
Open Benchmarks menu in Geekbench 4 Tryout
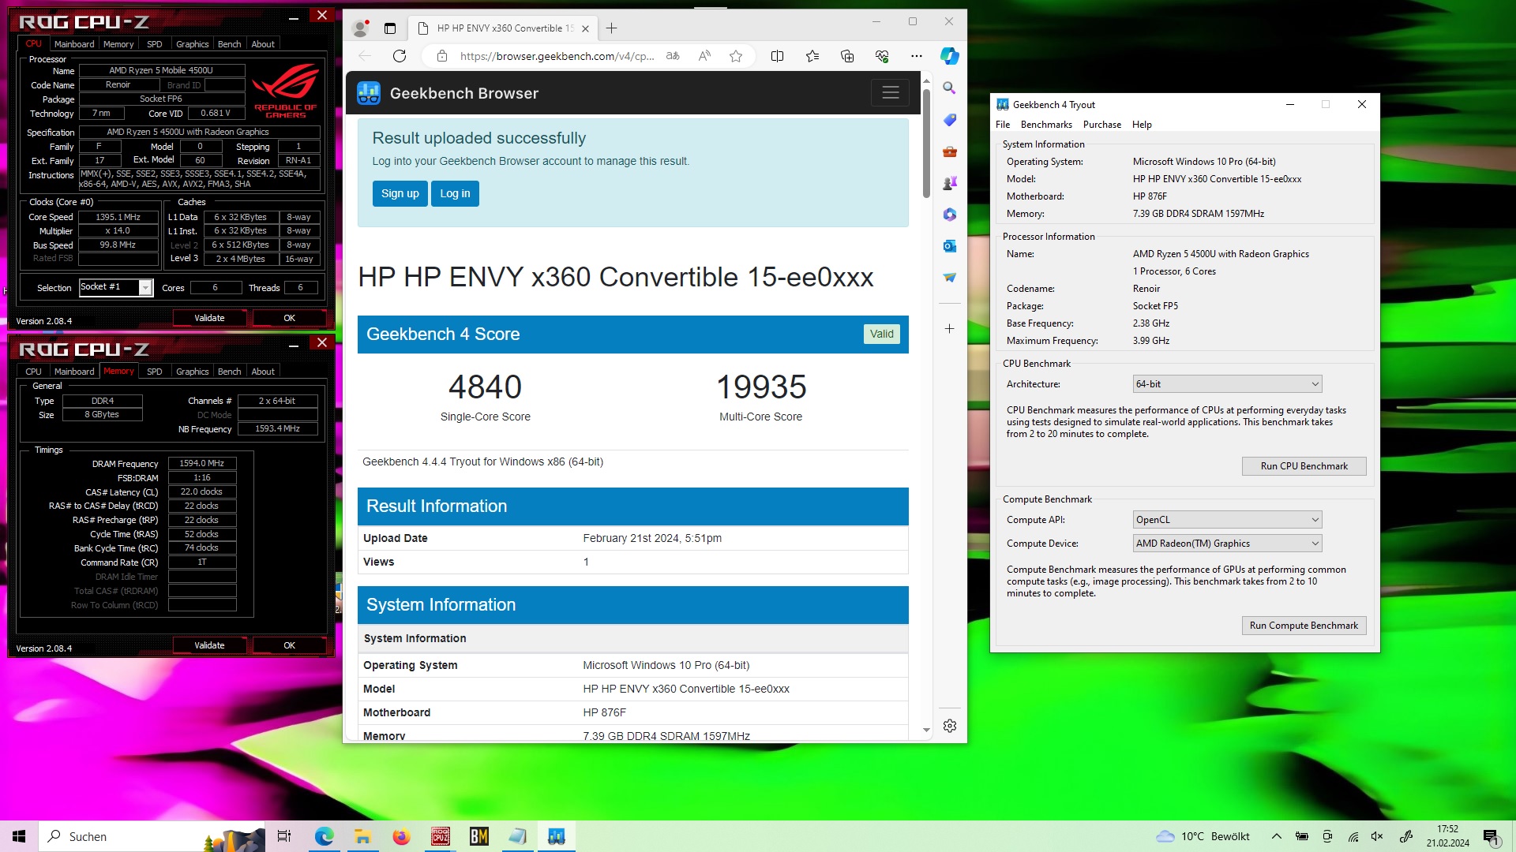(1046, 125)
